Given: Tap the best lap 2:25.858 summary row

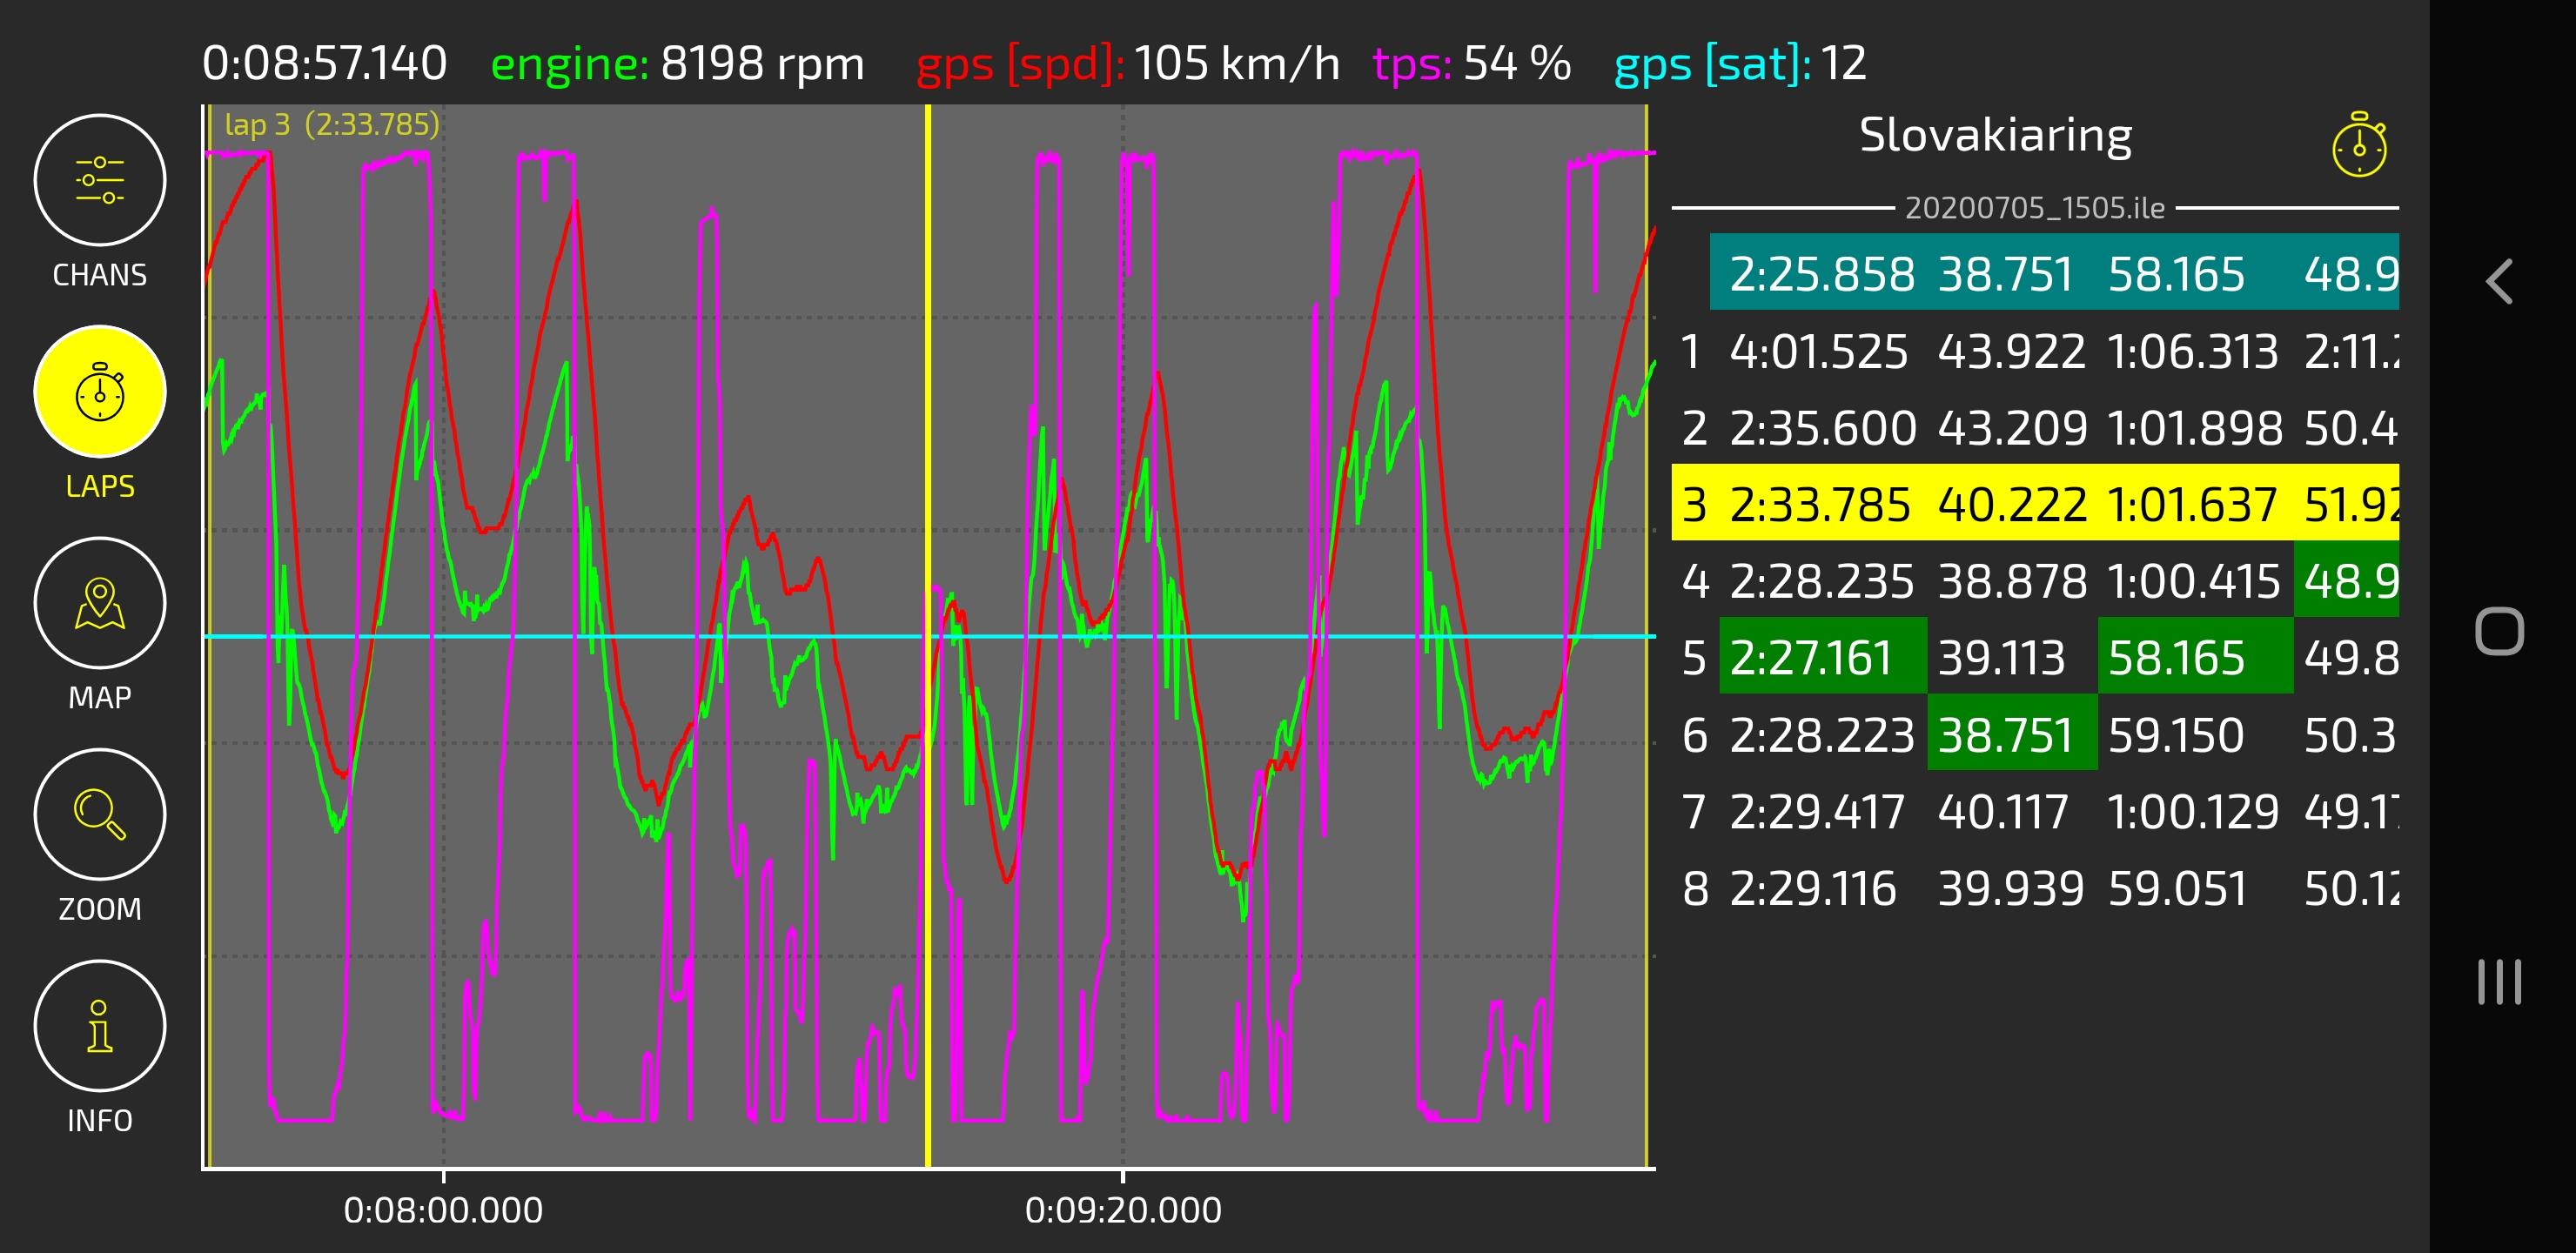Looking at the screenshot, I should click(x=2054, y=273).
